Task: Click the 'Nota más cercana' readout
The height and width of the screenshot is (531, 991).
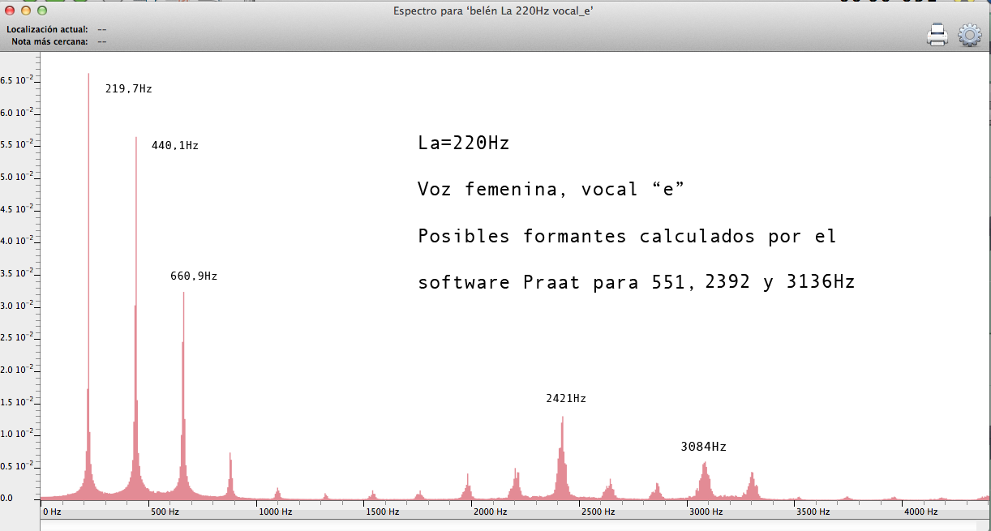Action: pyautogui.click(x=101, y=41)
